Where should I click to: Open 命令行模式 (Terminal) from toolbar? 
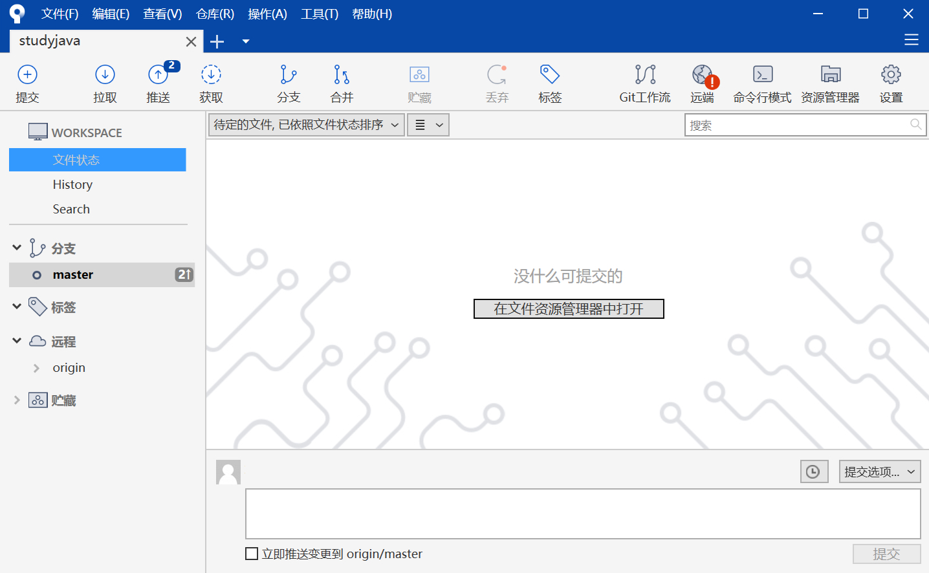pos(763,83)
